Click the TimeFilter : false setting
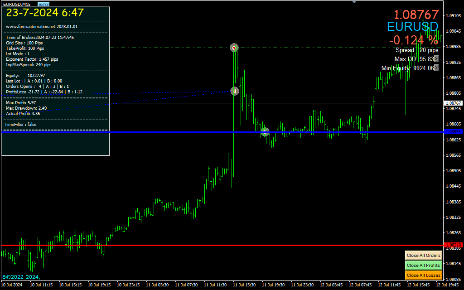Screen dimensions: 464x290 click(x=21, y=124)
